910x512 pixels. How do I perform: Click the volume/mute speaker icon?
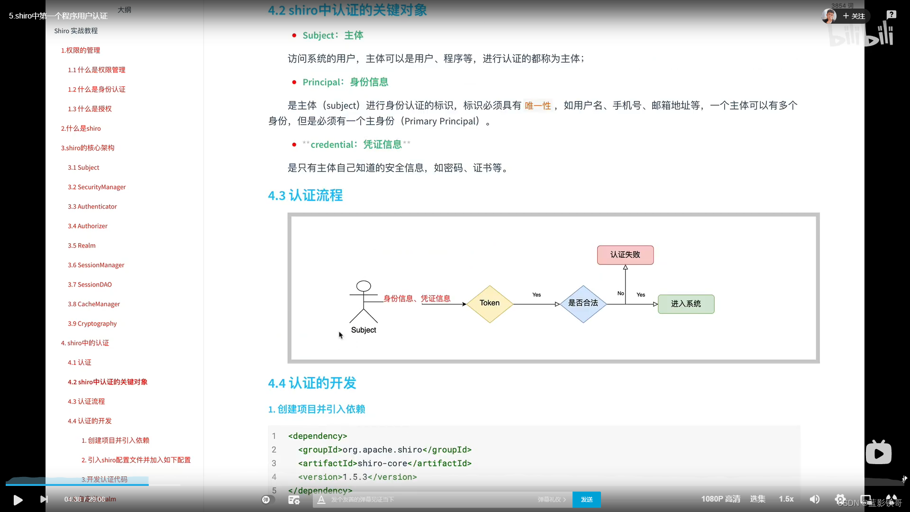click(814, 500)
